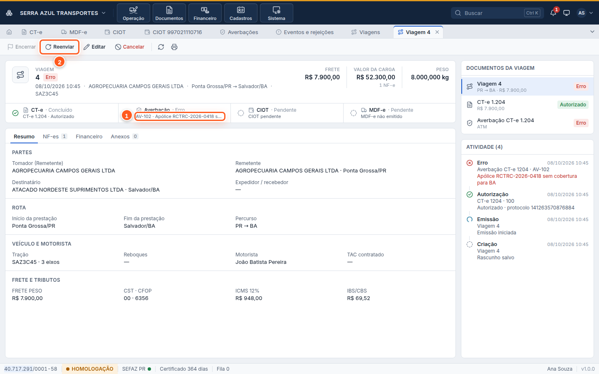Click the red error icon in Atividade
This screenshot has height=374, width=599.
pos(470,163)
